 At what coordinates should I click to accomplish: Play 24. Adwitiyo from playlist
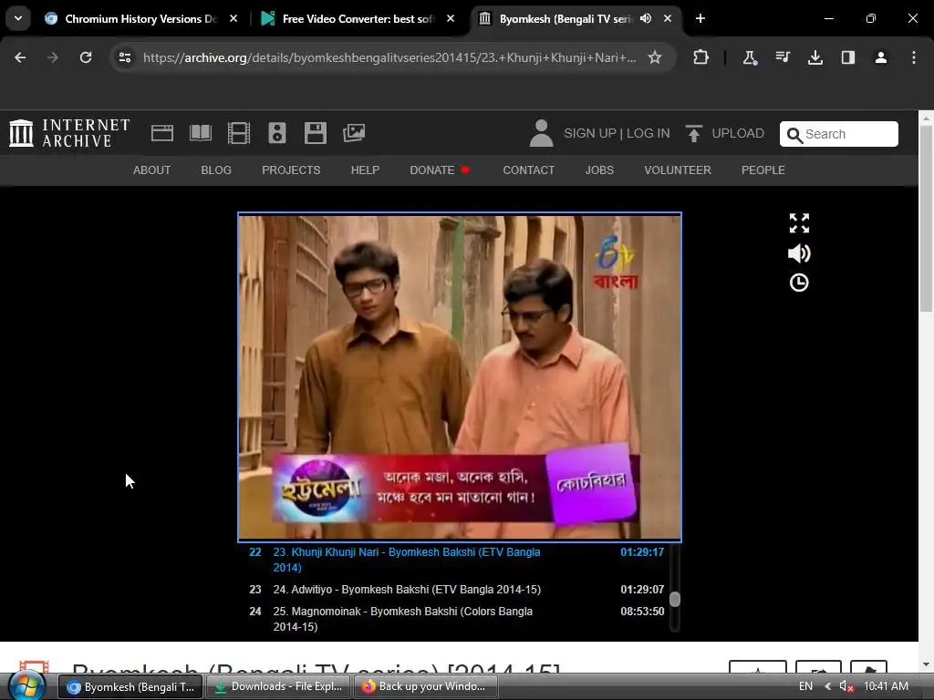pos(457,590)
